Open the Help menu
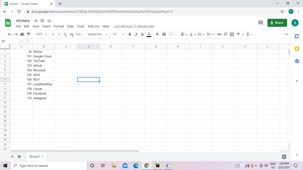 [x=106, y=26]
